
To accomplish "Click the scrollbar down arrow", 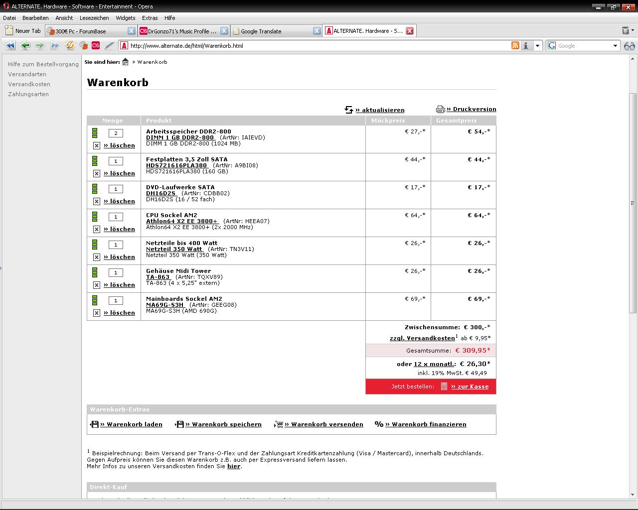I will (633, 495).
